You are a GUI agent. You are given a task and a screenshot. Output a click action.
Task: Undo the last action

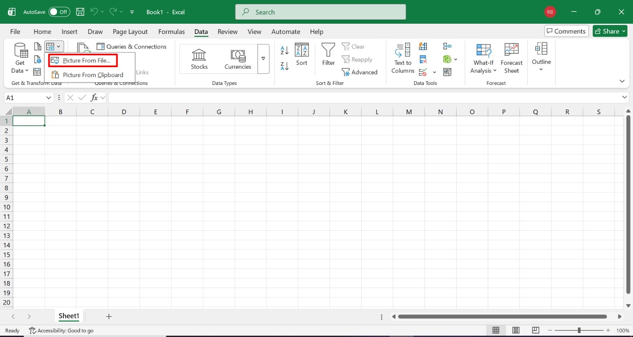tap(94, 12)
